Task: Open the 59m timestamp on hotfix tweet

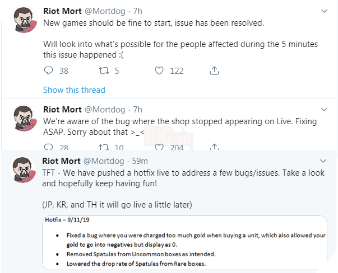Action: click(x=141, y=162)
